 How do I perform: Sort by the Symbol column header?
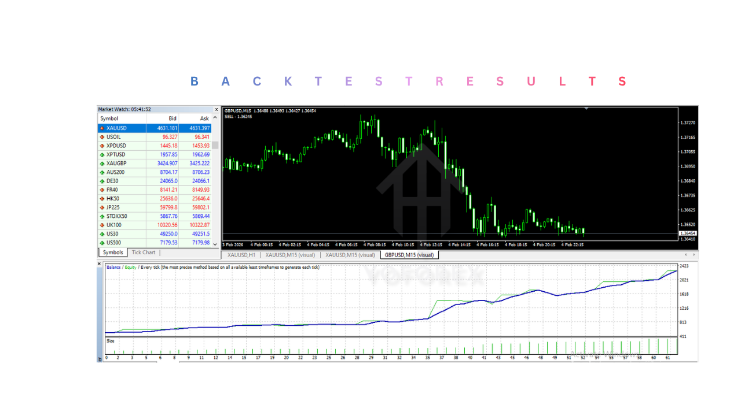click(109, 118)
